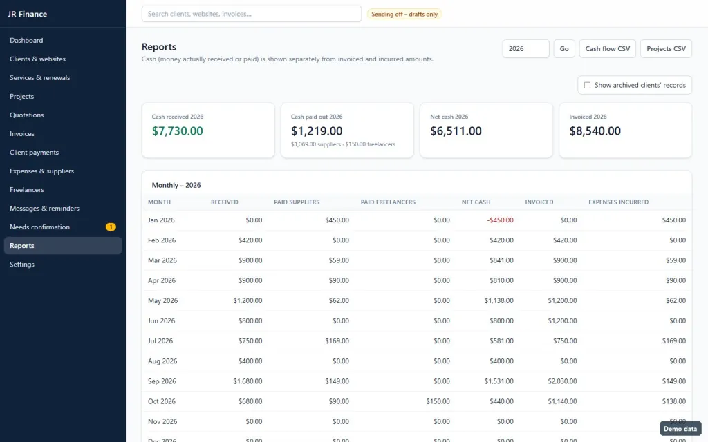The width and height of the screenshot is (708, 442).
Task: Click the PAID FREELANCERS column header
Action: [388, 202]
